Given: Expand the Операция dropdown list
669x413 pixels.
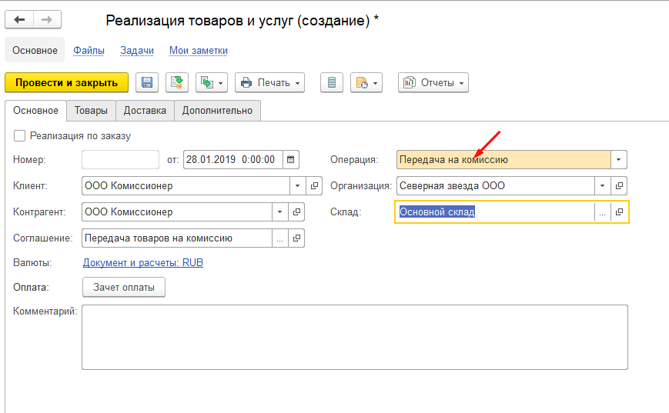Looking at the screenshot, I should coord(619,160).
